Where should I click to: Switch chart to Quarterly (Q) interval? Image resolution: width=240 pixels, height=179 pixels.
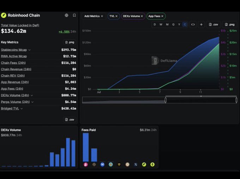pyautogui.click(x=173, y=25)
